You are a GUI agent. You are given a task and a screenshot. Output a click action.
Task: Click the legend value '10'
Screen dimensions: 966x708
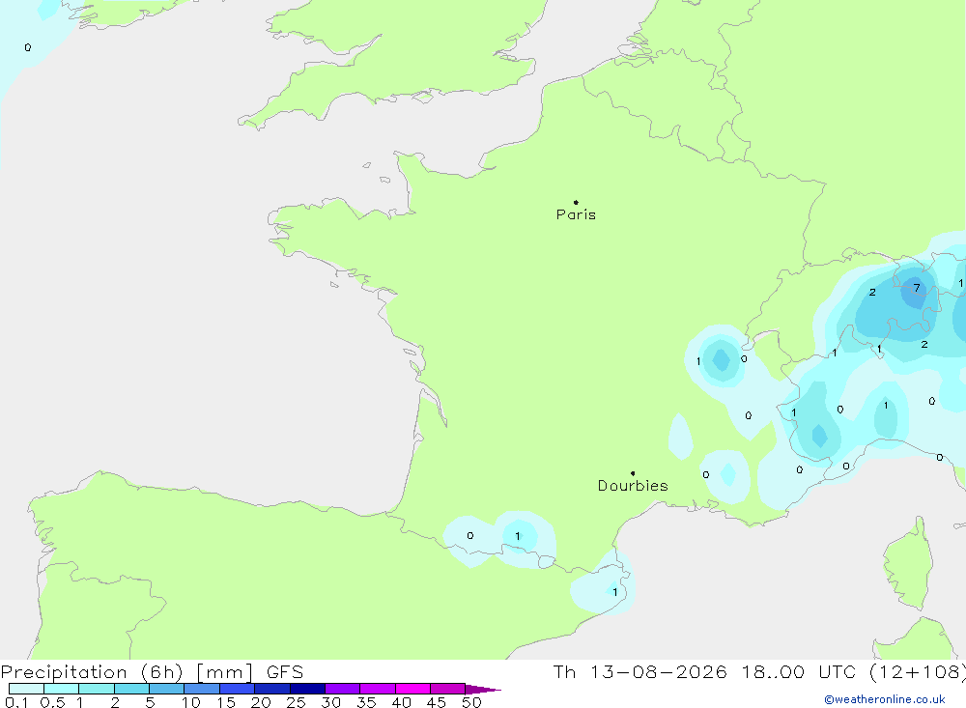click(191, 702)
